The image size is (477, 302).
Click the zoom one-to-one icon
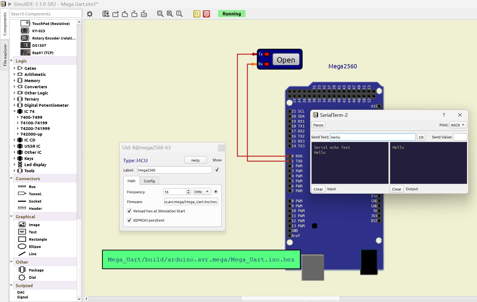(179, 14)
